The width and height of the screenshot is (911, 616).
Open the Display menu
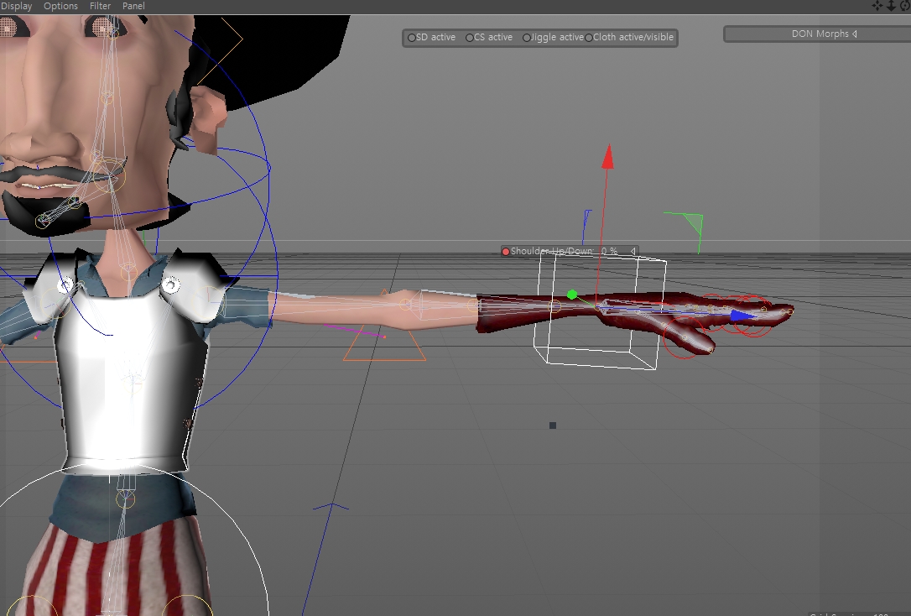[16, 6]
